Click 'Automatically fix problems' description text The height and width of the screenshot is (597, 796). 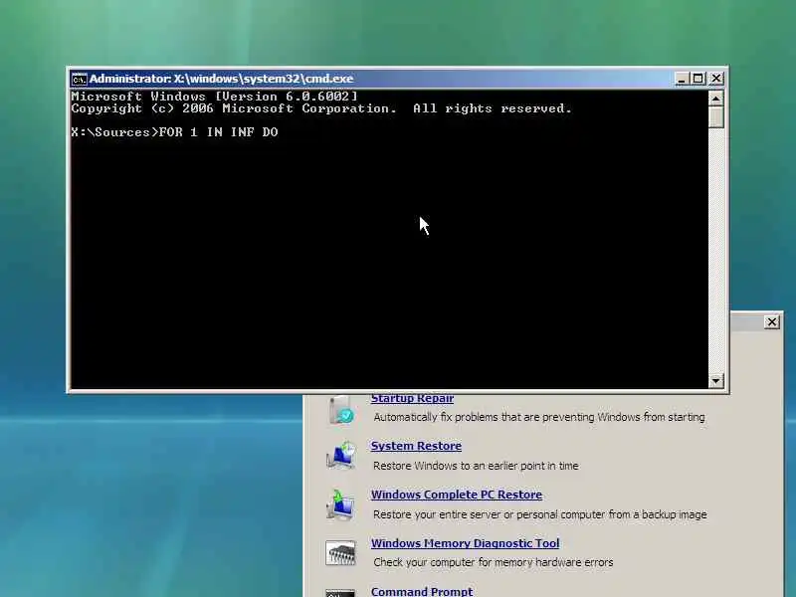pos(539,417)
